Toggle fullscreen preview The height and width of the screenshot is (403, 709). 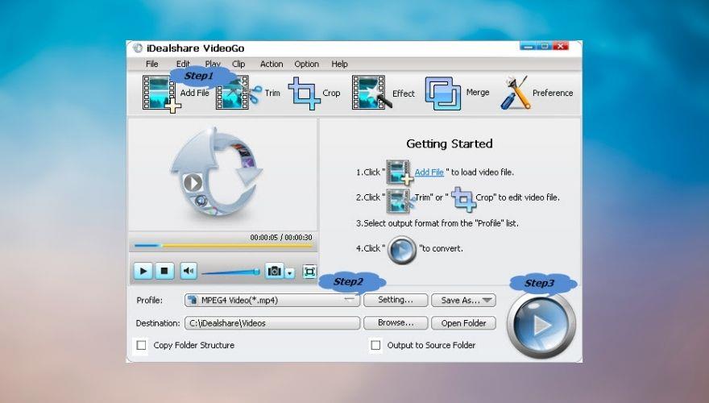click(x=309, y=272)
